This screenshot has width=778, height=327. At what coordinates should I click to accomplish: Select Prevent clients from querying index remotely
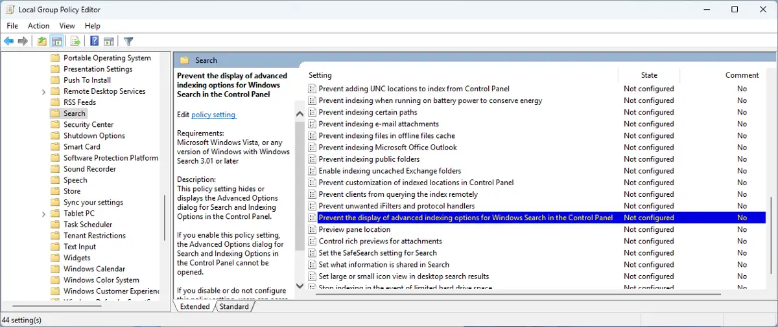[x=398, y=194]
